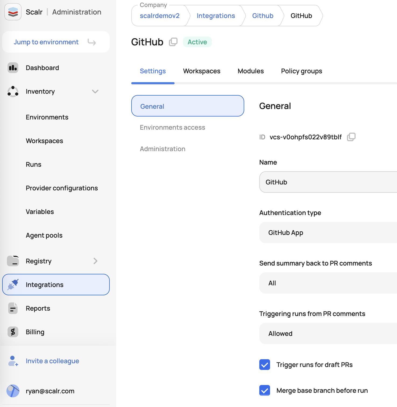
Task: Uncheck Merge base branch before run
Action: tap(265, 390)
